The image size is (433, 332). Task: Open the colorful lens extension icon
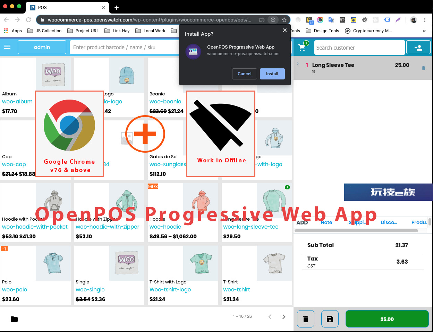tap(320, 20)
